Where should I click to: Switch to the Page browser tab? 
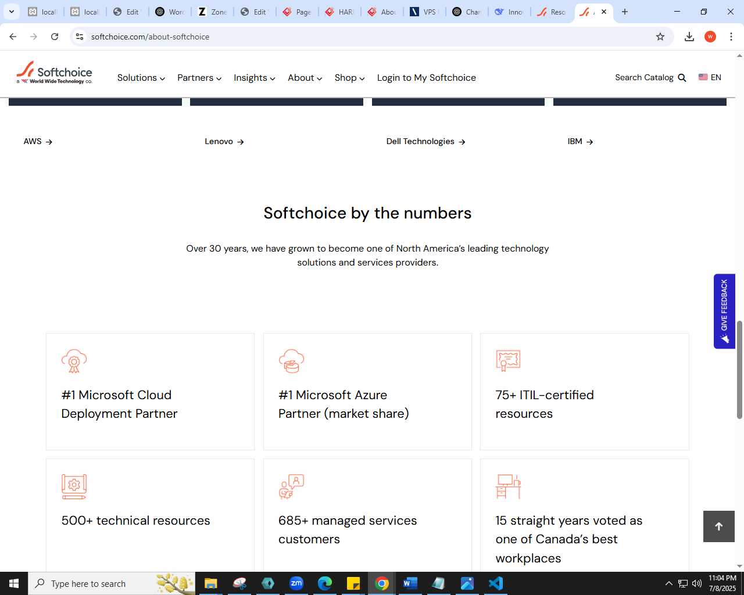click(298, 12)
